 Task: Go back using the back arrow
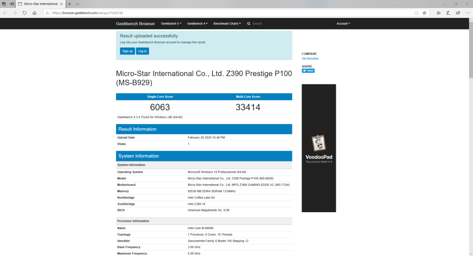click(5, 13)
